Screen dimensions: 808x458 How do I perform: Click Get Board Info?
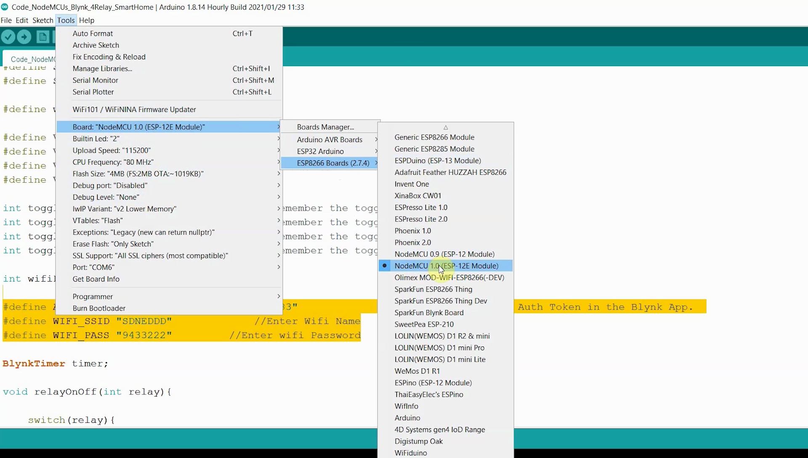point(96,279)
